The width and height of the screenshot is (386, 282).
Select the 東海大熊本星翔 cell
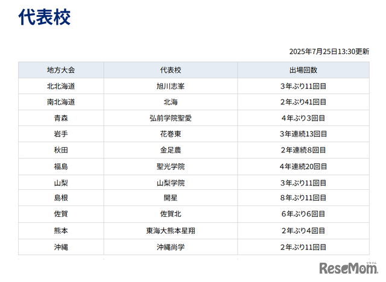pos(171,231)
